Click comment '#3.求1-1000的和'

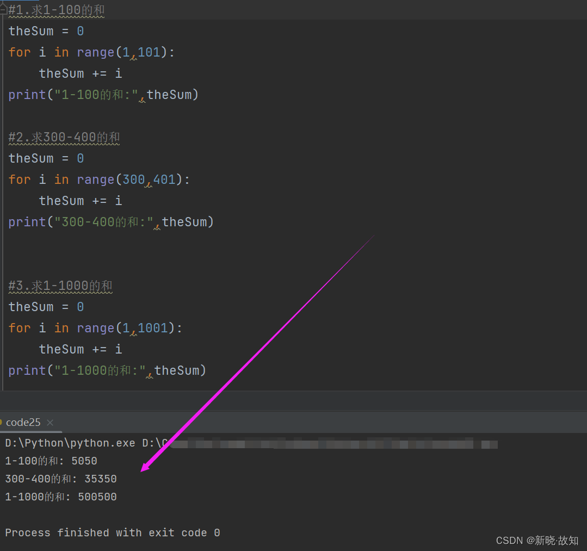tap(60, 286)
